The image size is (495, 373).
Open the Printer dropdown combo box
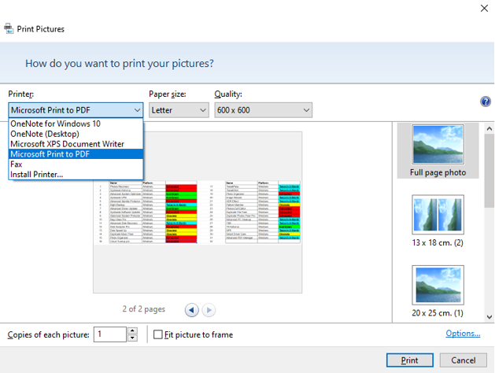click(x=76, y=110)
